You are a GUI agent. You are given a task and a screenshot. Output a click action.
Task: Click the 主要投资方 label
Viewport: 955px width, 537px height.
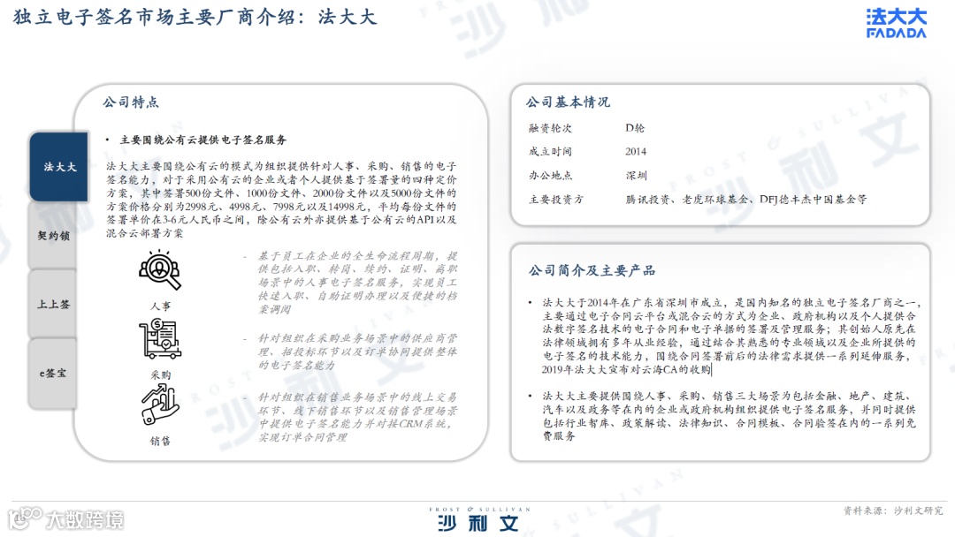pyautogui.click(x=555, y=199)
